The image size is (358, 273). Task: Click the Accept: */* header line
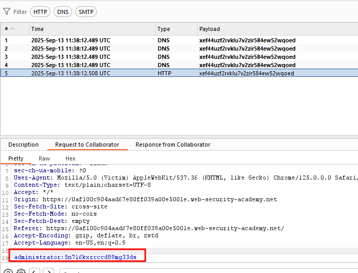point(33,192)
